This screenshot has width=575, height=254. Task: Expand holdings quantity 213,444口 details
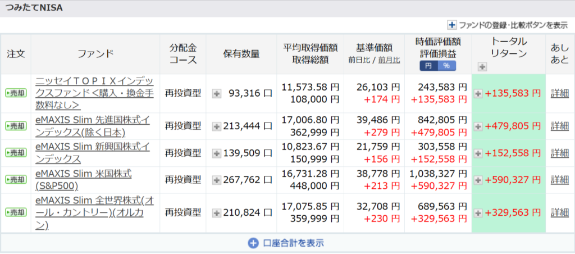[x=216, y=126]
